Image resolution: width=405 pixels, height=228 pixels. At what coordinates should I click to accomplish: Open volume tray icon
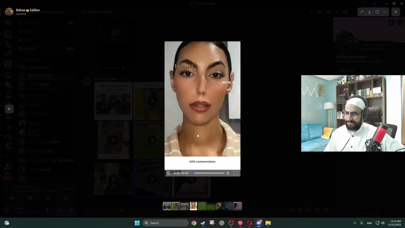[x=383, y=223]
